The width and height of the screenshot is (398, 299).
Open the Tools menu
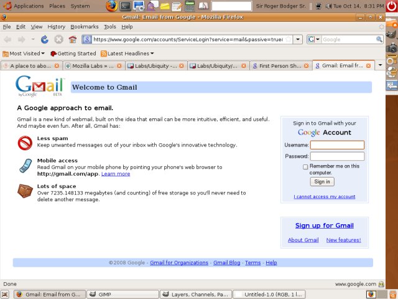[x=110, y=27]
